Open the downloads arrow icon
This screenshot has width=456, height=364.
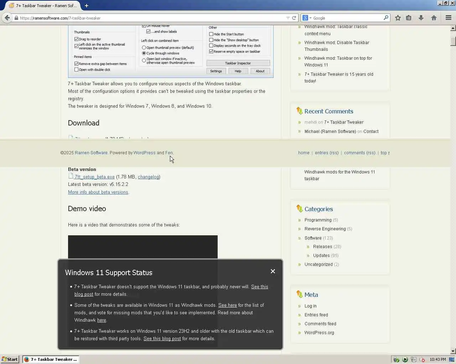click(x=421, y=18)
